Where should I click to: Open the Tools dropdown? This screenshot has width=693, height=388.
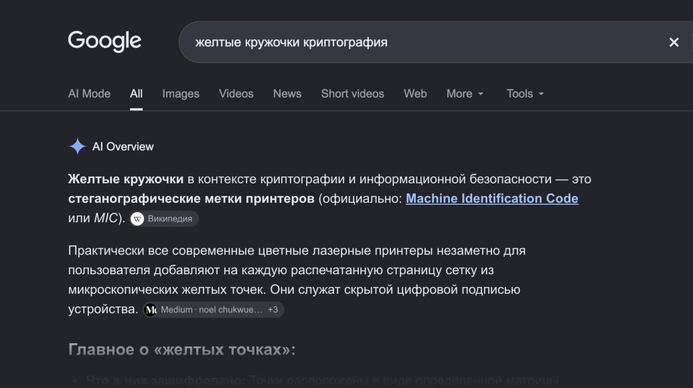pos(525,94)
